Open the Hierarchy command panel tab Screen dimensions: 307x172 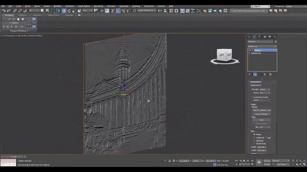pos(260,37)
